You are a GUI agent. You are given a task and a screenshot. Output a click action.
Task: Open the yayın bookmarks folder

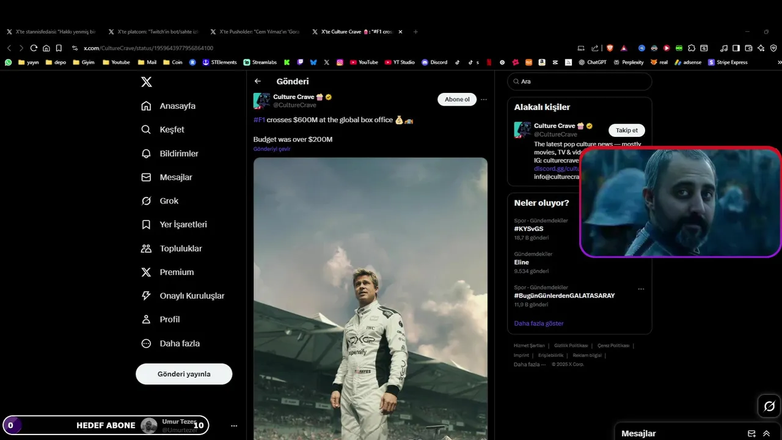click(29, 62)
